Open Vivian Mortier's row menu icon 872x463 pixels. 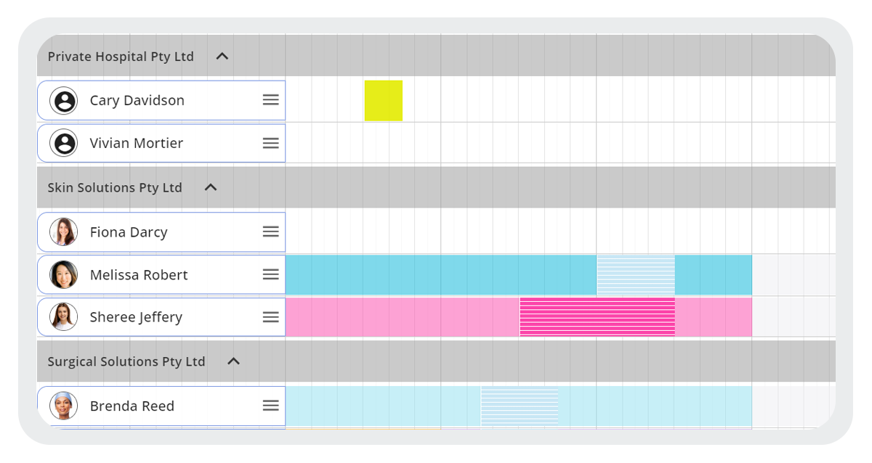pyautogui.click(x=270, y=143)
